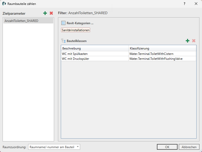Click Water.Terminal.ToiletWithCistern cell

(x=162, y=54)
